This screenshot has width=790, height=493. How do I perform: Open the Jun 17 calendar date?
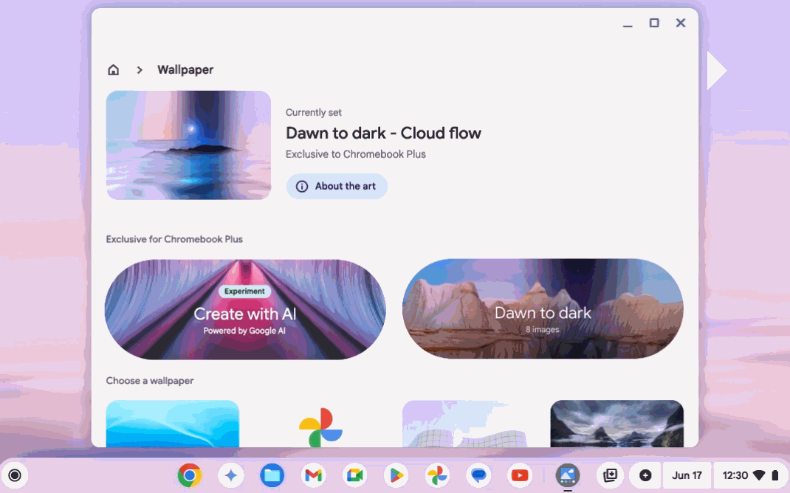click(687, 475)
